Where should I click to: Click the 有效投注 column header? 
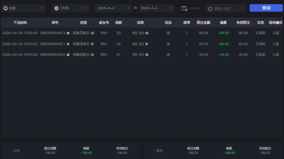[x=243, y=23]
